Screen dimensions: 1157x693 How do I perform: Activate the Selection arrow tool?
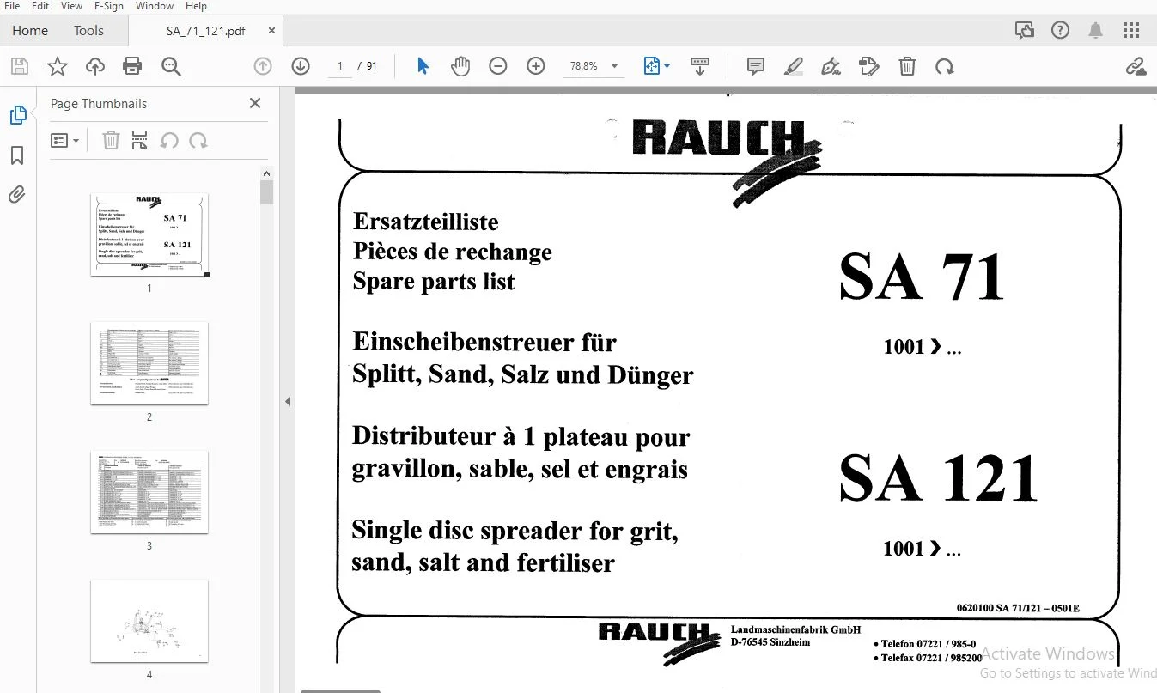coord(423,66)
